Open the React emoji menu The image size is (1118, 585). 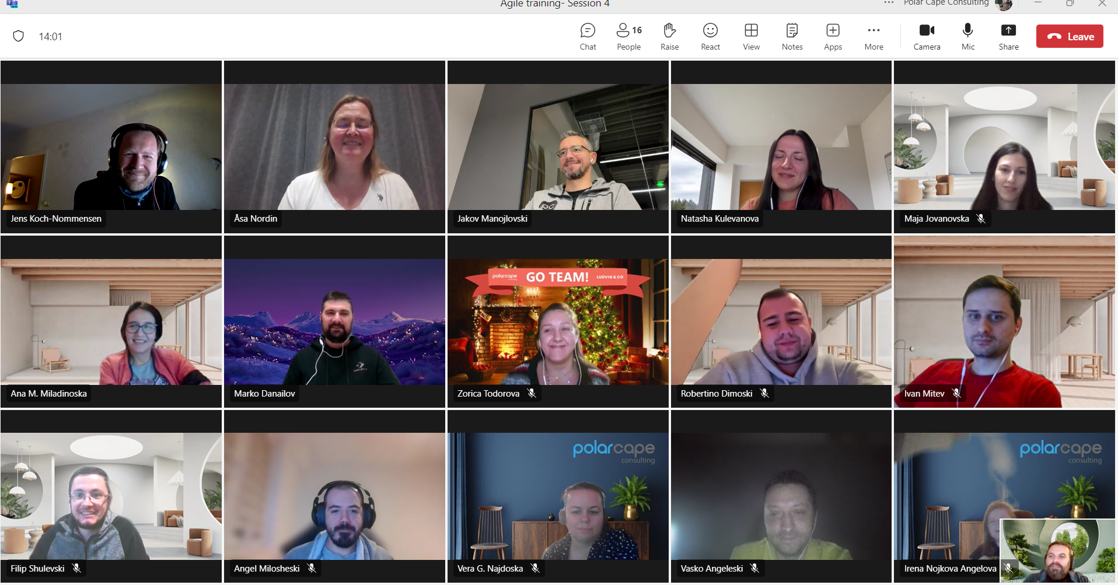[710, 37]
